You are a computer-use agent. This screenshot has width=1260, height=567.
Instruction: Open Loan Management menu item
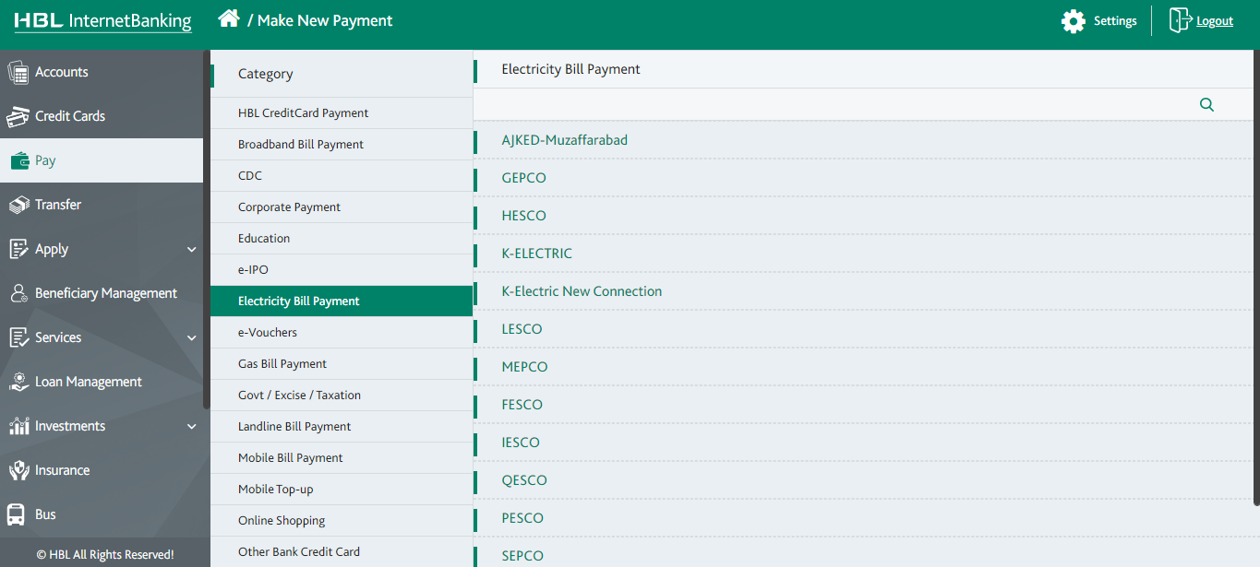tap(89, 382)
